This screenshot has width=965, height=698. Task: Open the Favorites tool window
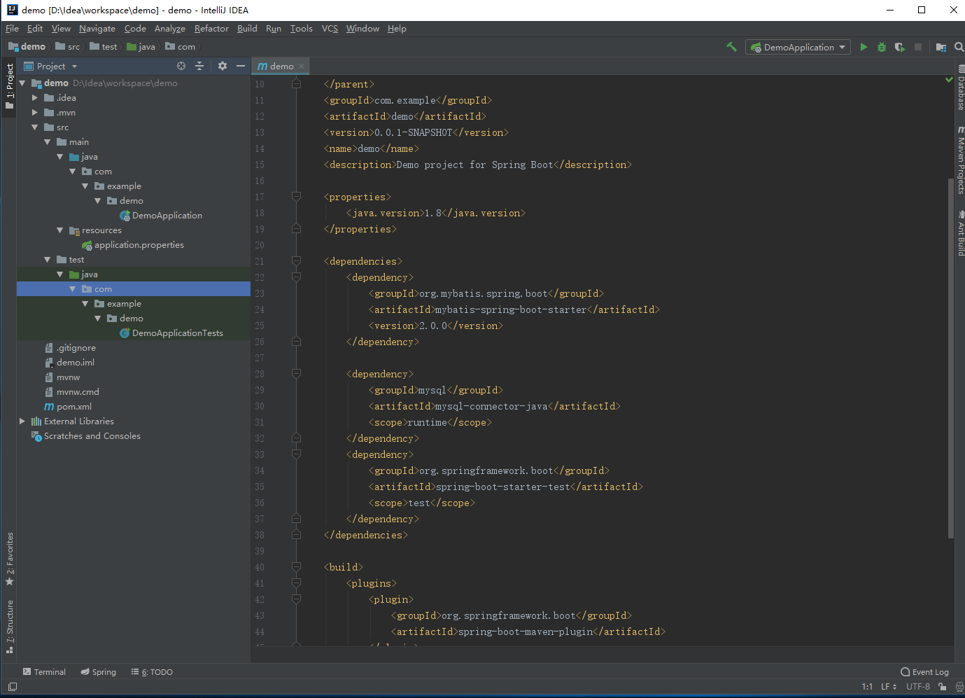click(10, 559)
